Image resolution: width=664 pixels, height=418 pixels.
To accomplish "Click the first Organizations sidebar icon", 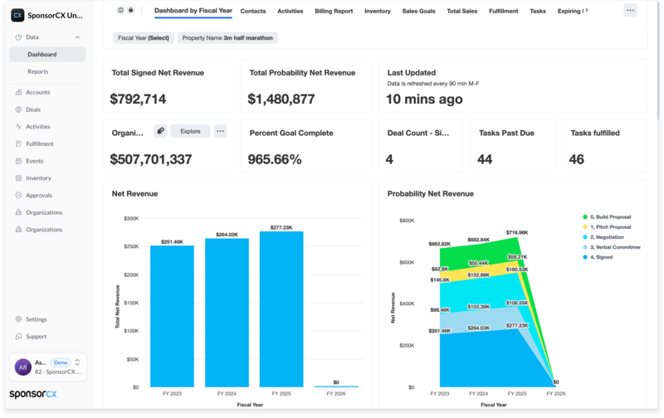I will pyautogui.click(x=18, y=212).
